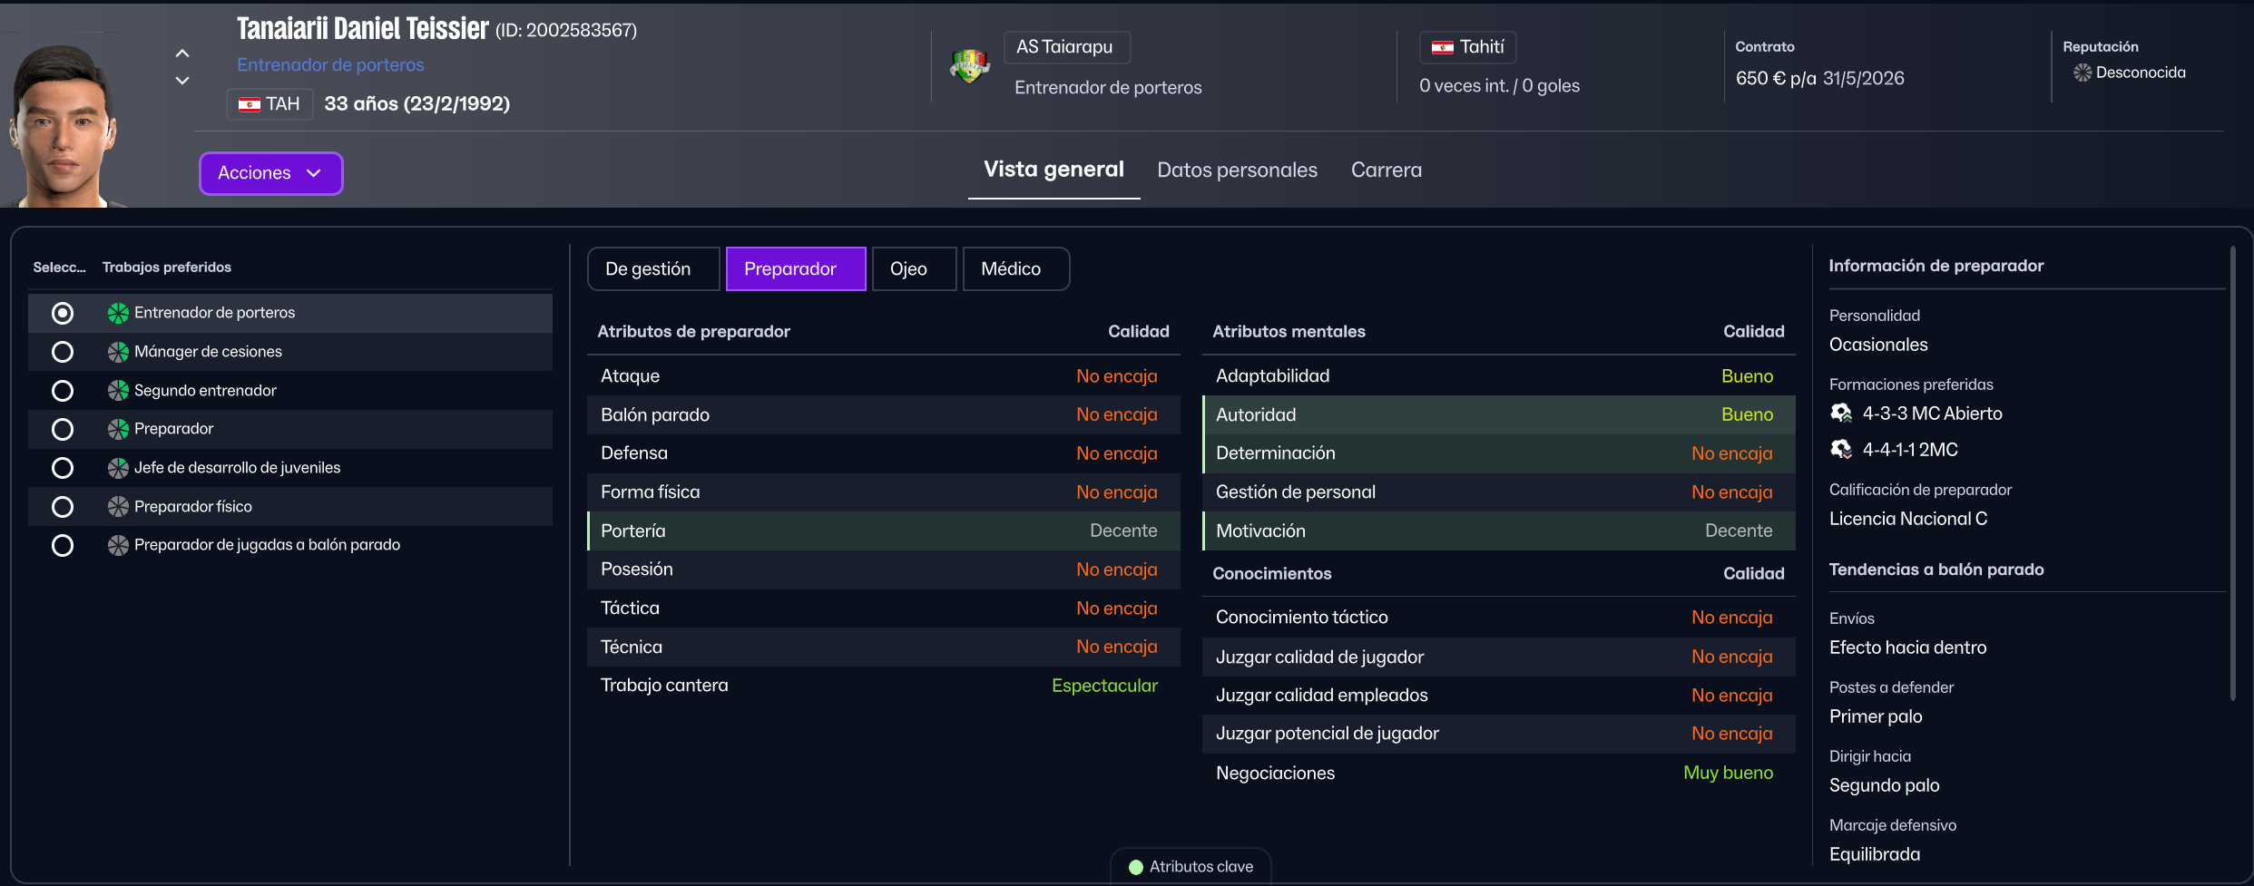The image size is (2254, 886).
Task: Show the De gestión attributes
Action: [x=653, y=269]
